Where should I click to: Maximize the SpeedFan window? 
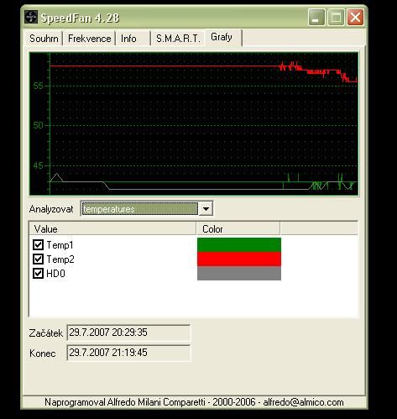336,17
